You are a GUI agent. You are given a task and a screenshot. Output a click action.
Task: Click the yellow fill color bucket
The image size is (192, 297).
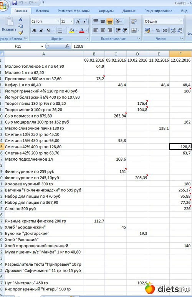coord(72,30)
